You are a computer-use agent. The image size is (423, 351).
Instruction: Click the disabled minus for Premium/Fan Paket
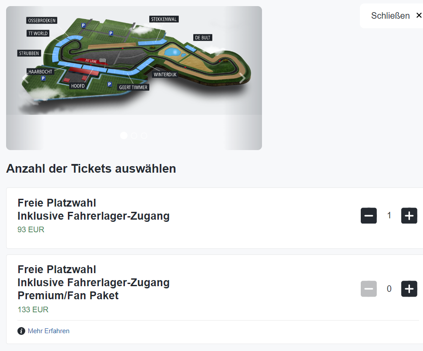pyautogui.click(x=369, y=289)
